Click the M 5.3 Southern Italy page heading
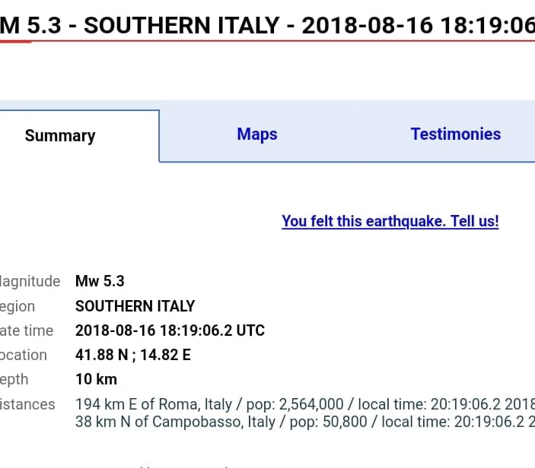The image size is (535, 468). 266,26
